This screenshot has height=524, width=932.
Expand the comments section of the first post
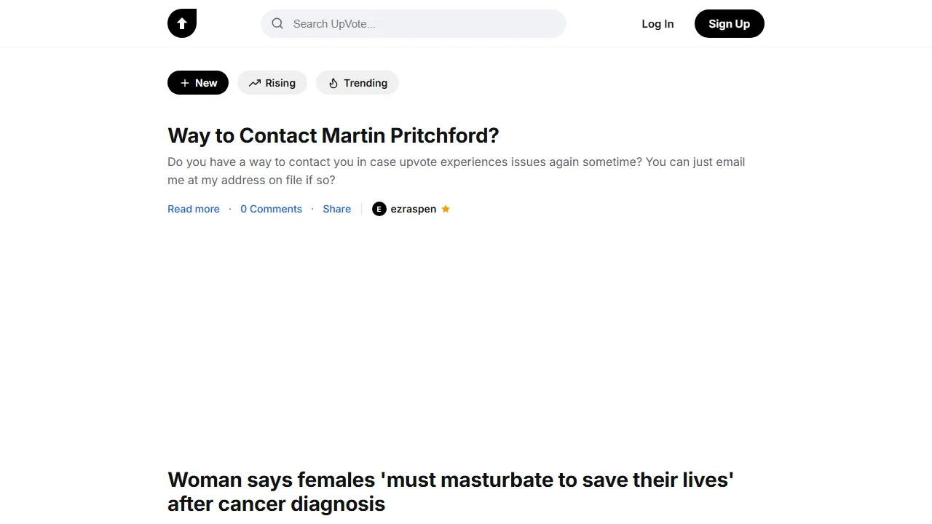[271, 209]
